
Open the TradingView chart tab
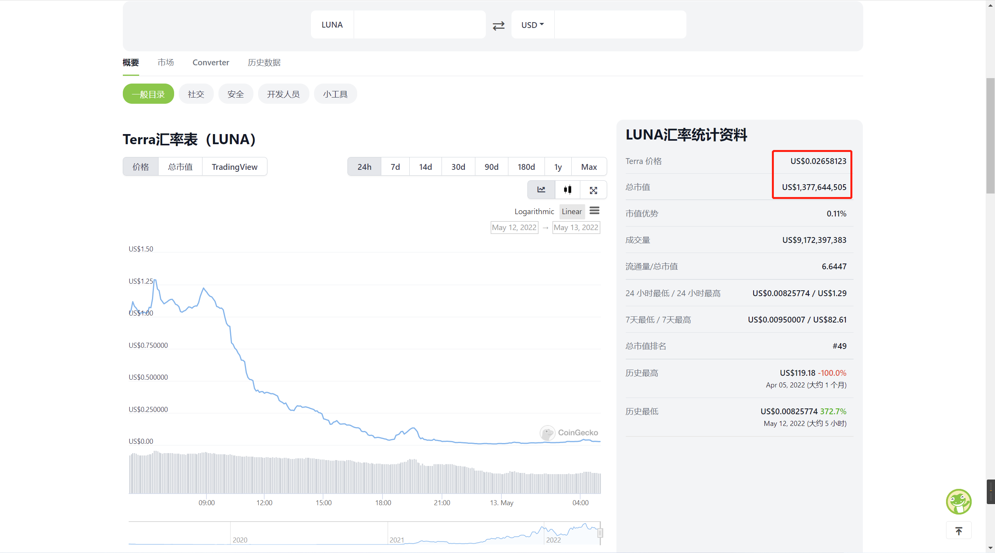point(234,167)
